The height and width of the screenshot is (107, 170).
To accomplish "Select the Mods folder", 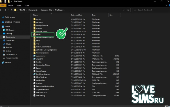I will 38,34.
